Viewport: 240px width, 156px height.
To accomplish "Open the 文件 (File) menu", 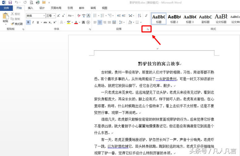I will pos(6,8).
